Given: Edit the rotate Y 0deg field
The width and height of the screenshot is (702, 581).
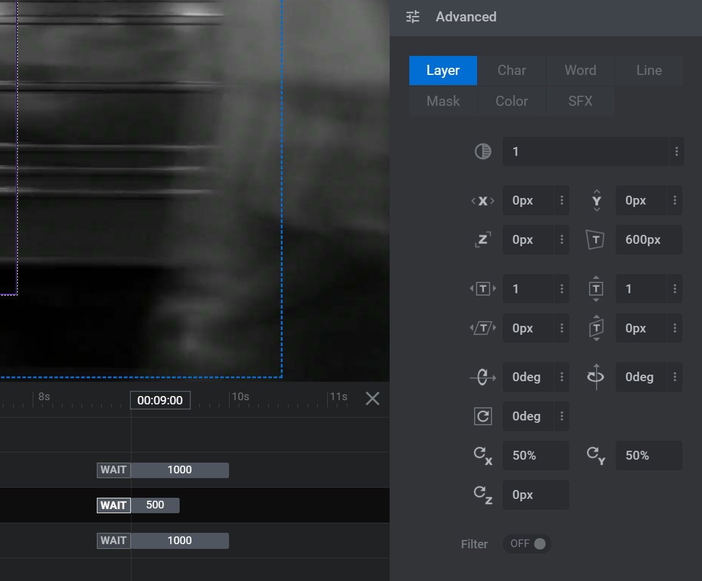Looking at the screenshot, I should pyautogui.click(x=641, y=377).
